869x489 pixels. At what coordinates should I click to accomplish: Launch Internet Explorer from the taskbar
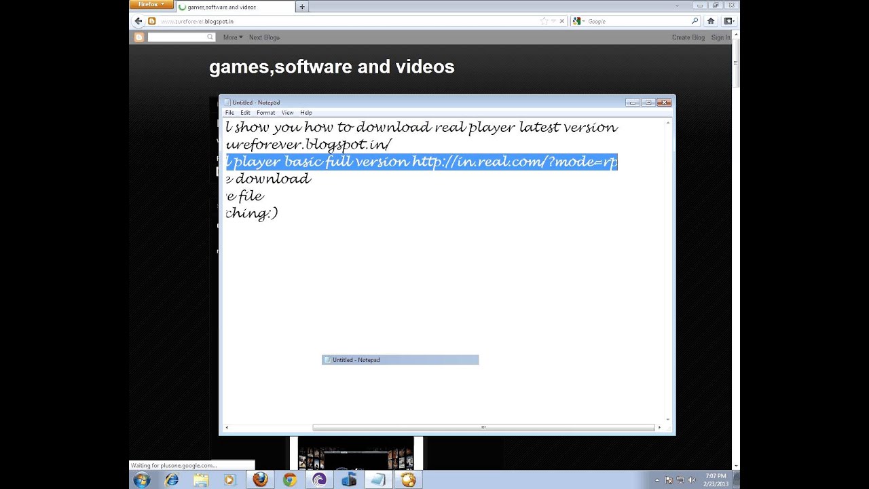pyautogui.click(x=172, y=479)
